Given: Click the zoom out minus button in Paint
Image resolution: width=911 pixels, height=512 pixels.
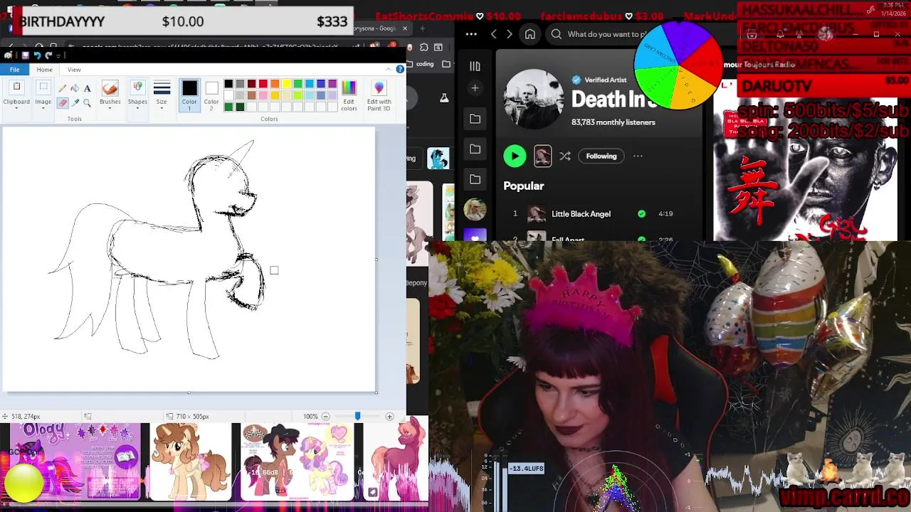Looking at the screenshot, I should pos(326,416).
